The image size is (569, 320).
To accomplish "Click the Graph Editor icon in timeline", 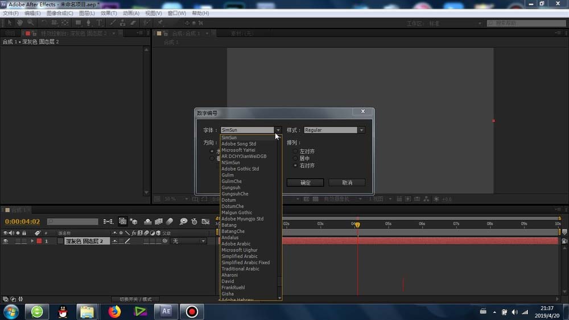I will (x=206, y=221).
